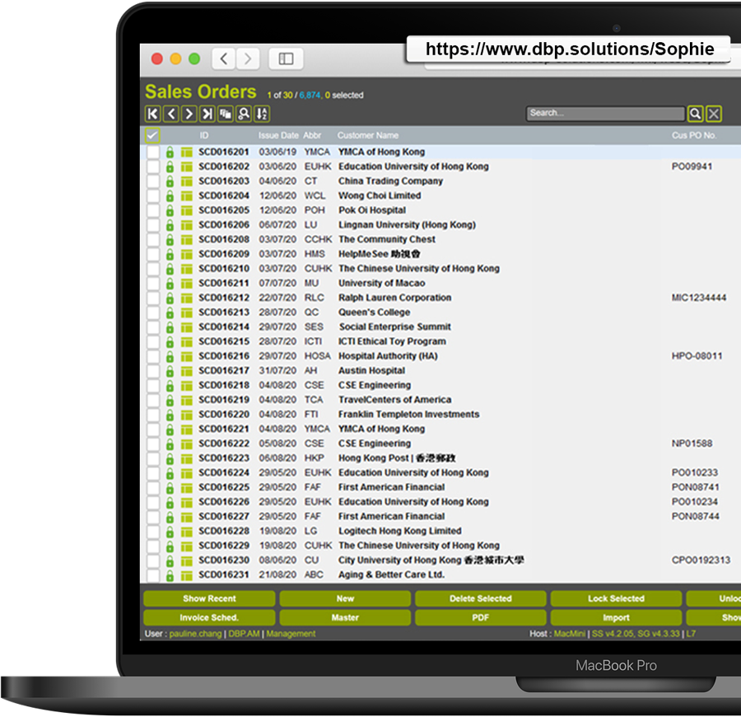
Task: Click the next record arrow icon
Action: (x=189, y=115)
